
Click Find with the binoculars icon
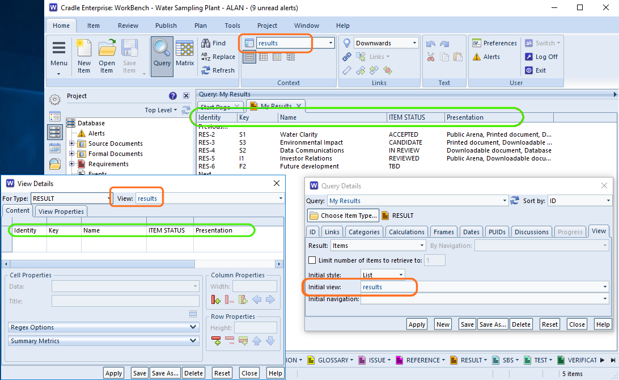[214, 43]
